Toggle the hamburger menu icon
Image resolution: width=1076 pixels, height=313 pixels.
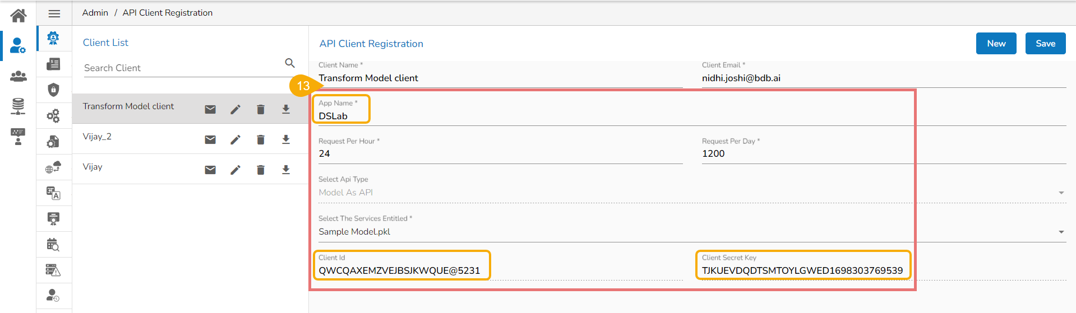(x=54, y=13)
